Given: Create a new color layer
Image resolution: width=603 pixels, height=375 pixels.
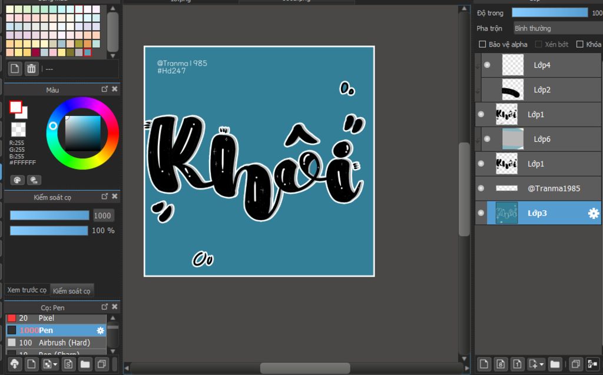Looking at the screenshot, I should pyautogui.click(x=484, y=364).
